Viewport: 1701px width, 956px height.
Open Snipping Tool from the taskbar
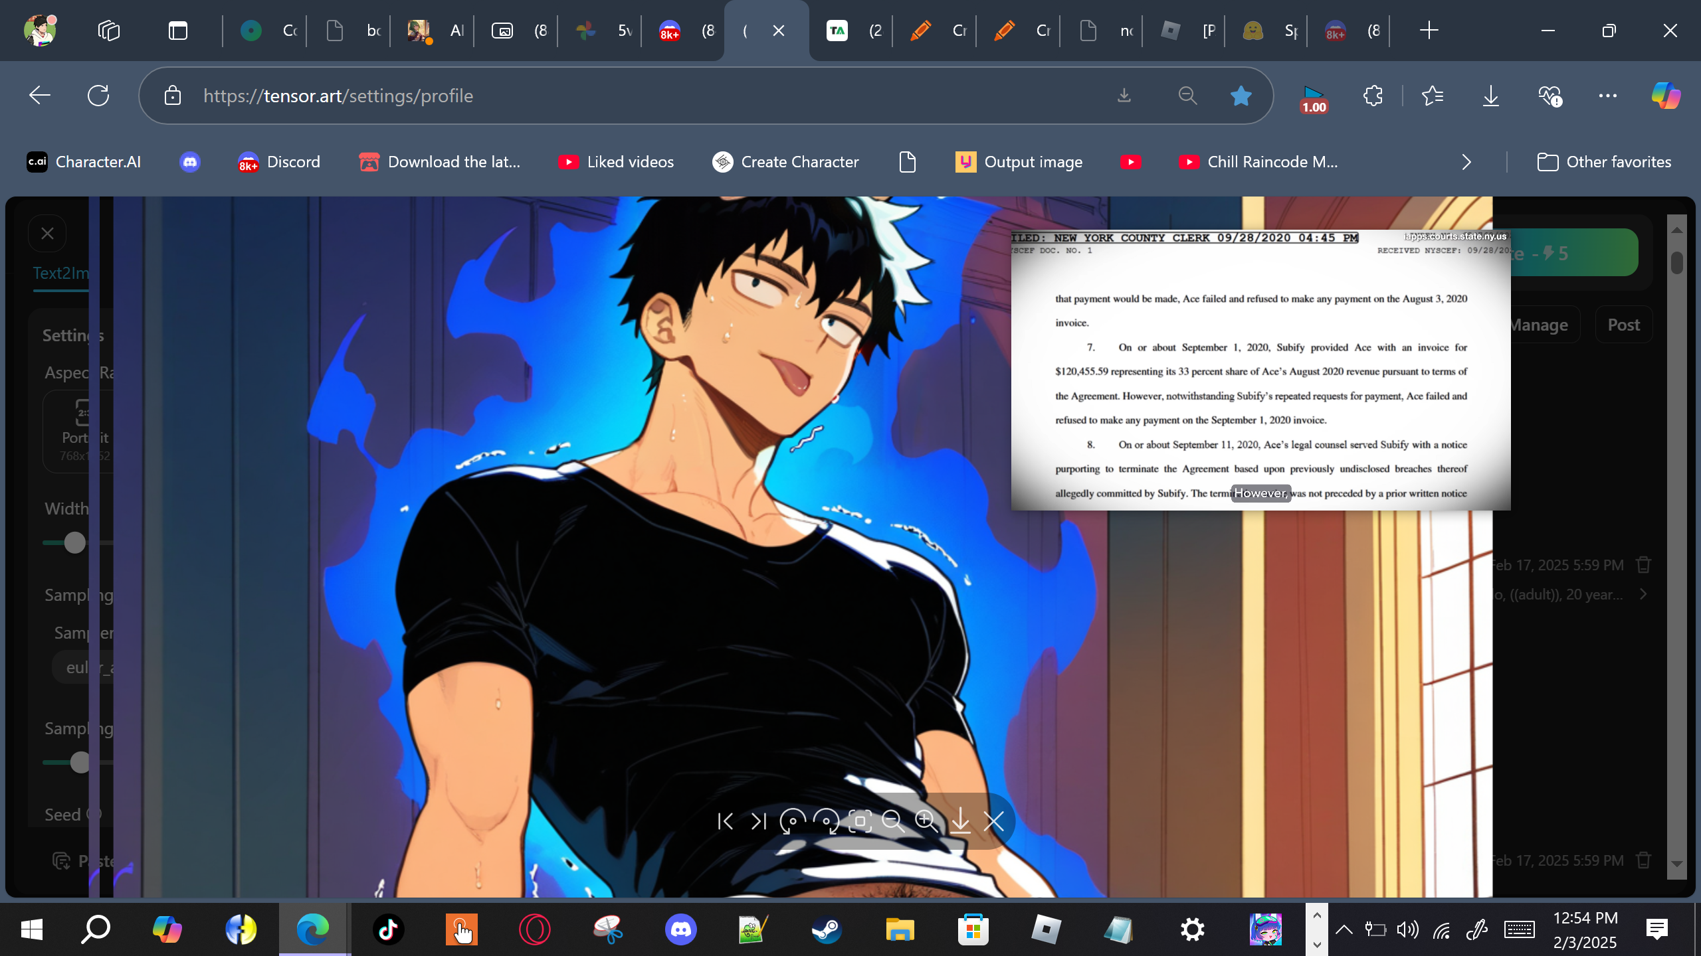pos(607,929)
